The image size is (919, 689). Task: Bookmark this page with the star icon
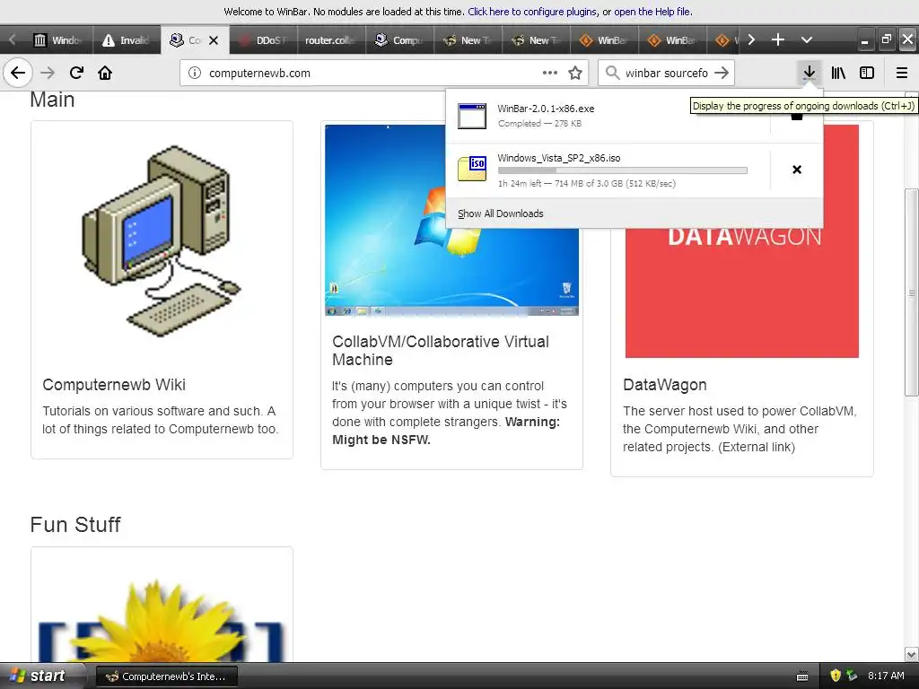pyautogui.click(x=575, y=73)
